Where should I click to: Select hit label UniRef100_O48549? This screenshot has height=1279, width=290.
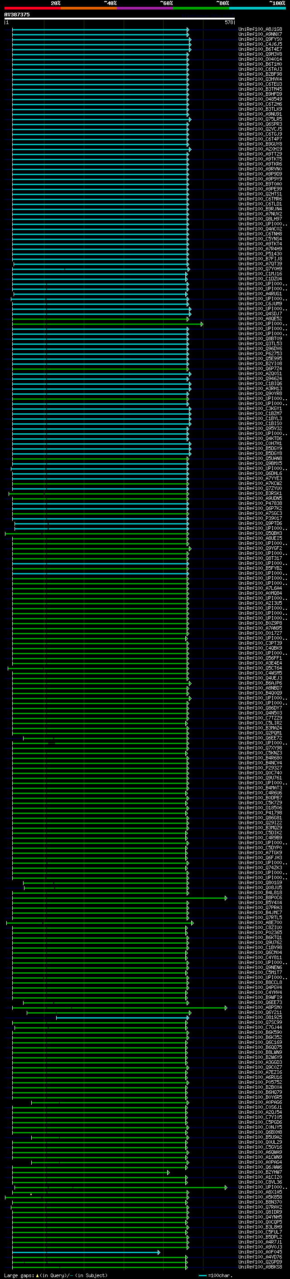point(260,99)
